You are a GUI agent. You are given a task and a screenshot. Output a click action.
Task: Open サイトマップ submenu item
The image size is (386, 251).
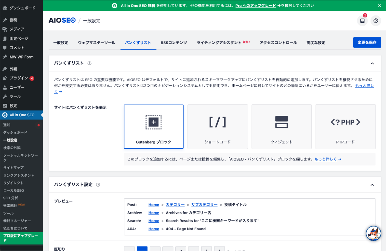point(21,168)
